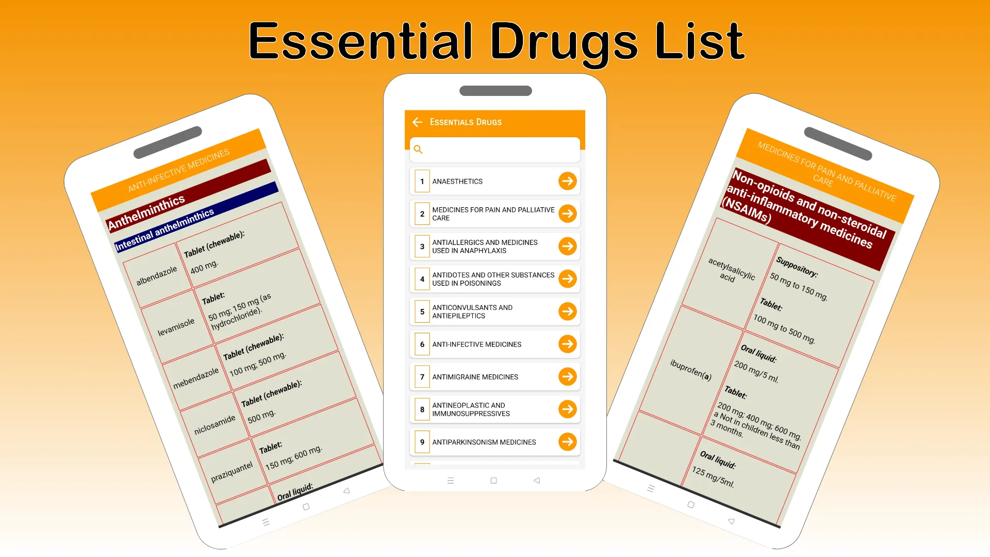This screenshot has width=990, height=557.
Task: Click the arrow icon for Antimigraine Medicines
Action: [567, 377]
